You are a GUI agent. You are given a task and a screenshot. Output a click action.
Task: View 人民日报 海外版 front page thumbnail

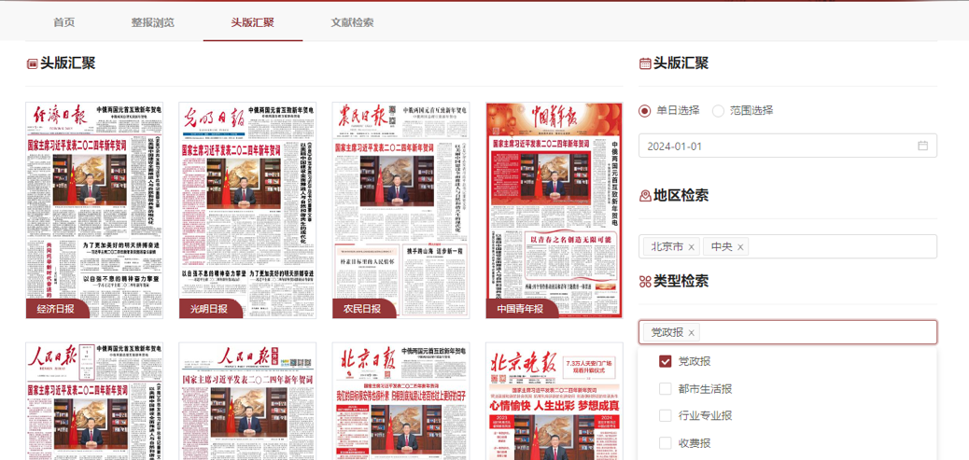(x=247, y=401)
